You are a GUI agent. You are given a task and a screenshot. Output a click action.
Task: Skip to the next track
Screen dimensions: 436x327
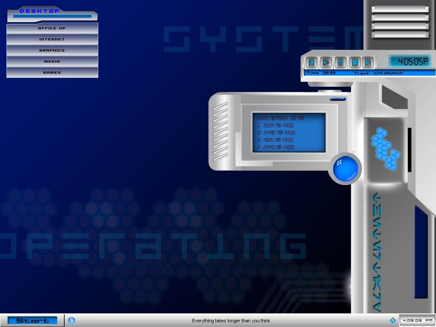(368, 62)
